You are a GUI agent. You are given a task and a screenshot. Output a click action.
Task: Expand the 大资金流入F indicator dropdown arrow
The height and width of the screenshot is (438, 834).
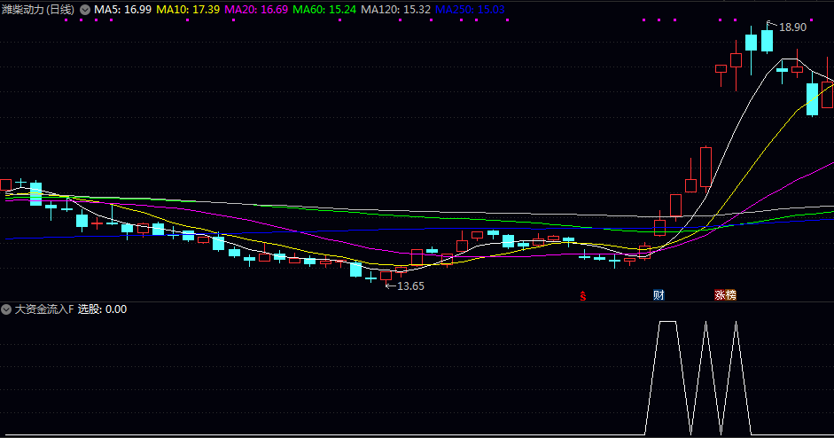point(6,309)
